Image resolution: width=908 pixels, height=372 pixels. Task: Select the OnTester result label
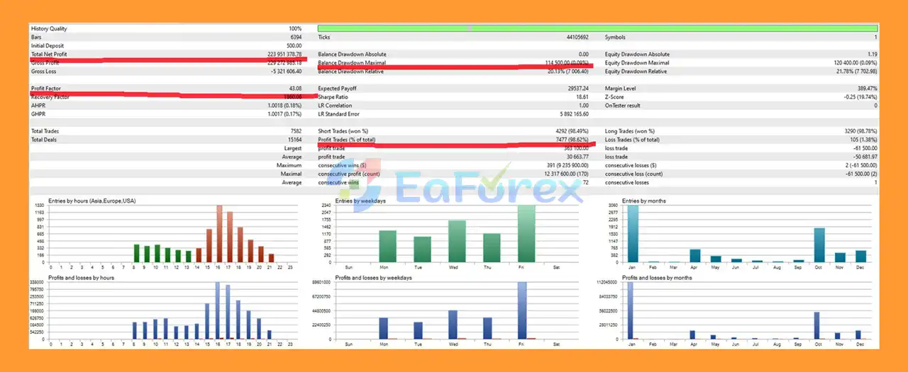[624, 105]
